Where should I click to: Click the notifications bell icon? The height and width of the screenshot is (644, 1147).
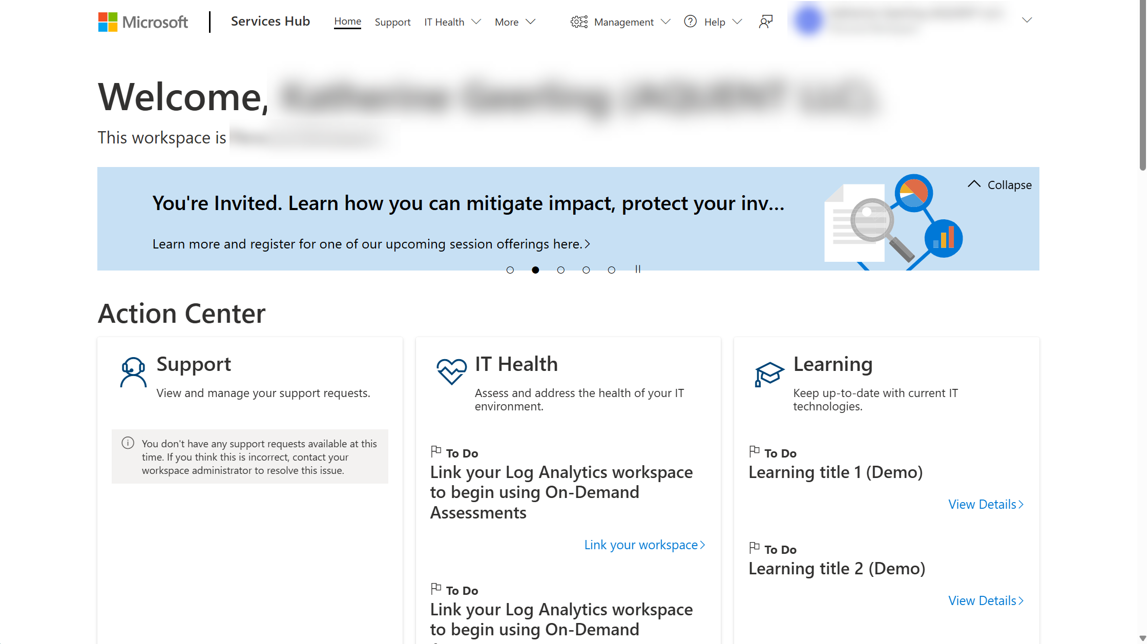point(766,22)
